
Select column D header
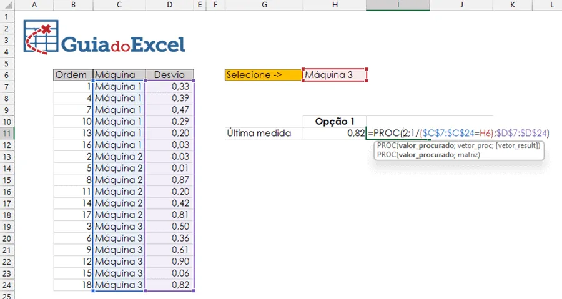(169, 5)
